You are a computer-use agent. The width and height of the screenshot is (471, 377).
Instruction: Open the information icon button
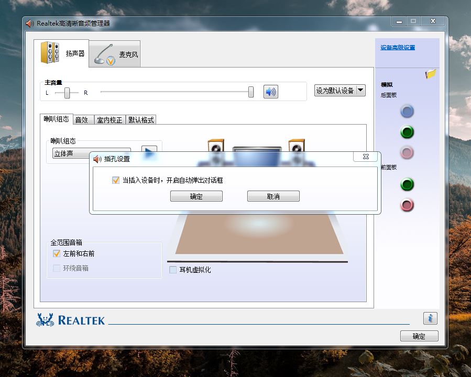[430, 318]
